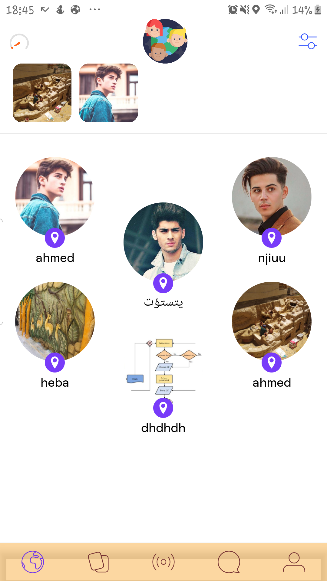Tap the speedometer gauge icon
This screenshot has width=327, height=581.
tap(19, 42)
